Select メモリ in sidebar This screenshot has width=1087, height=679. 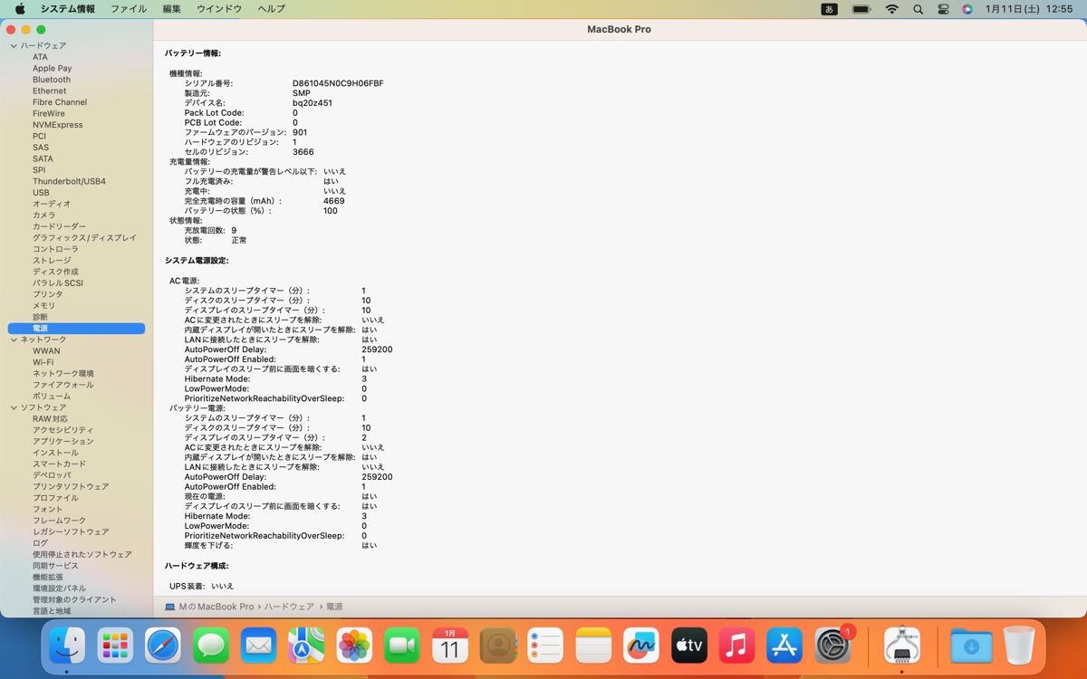(x=43, y=306)
